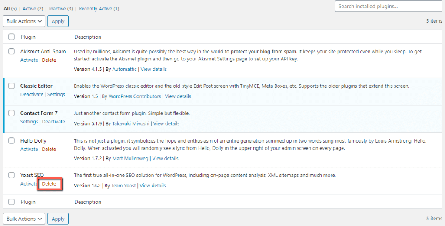The image size is (445, 226).
Task: Open the Team Yoast author link
Action: pos(123,186)
